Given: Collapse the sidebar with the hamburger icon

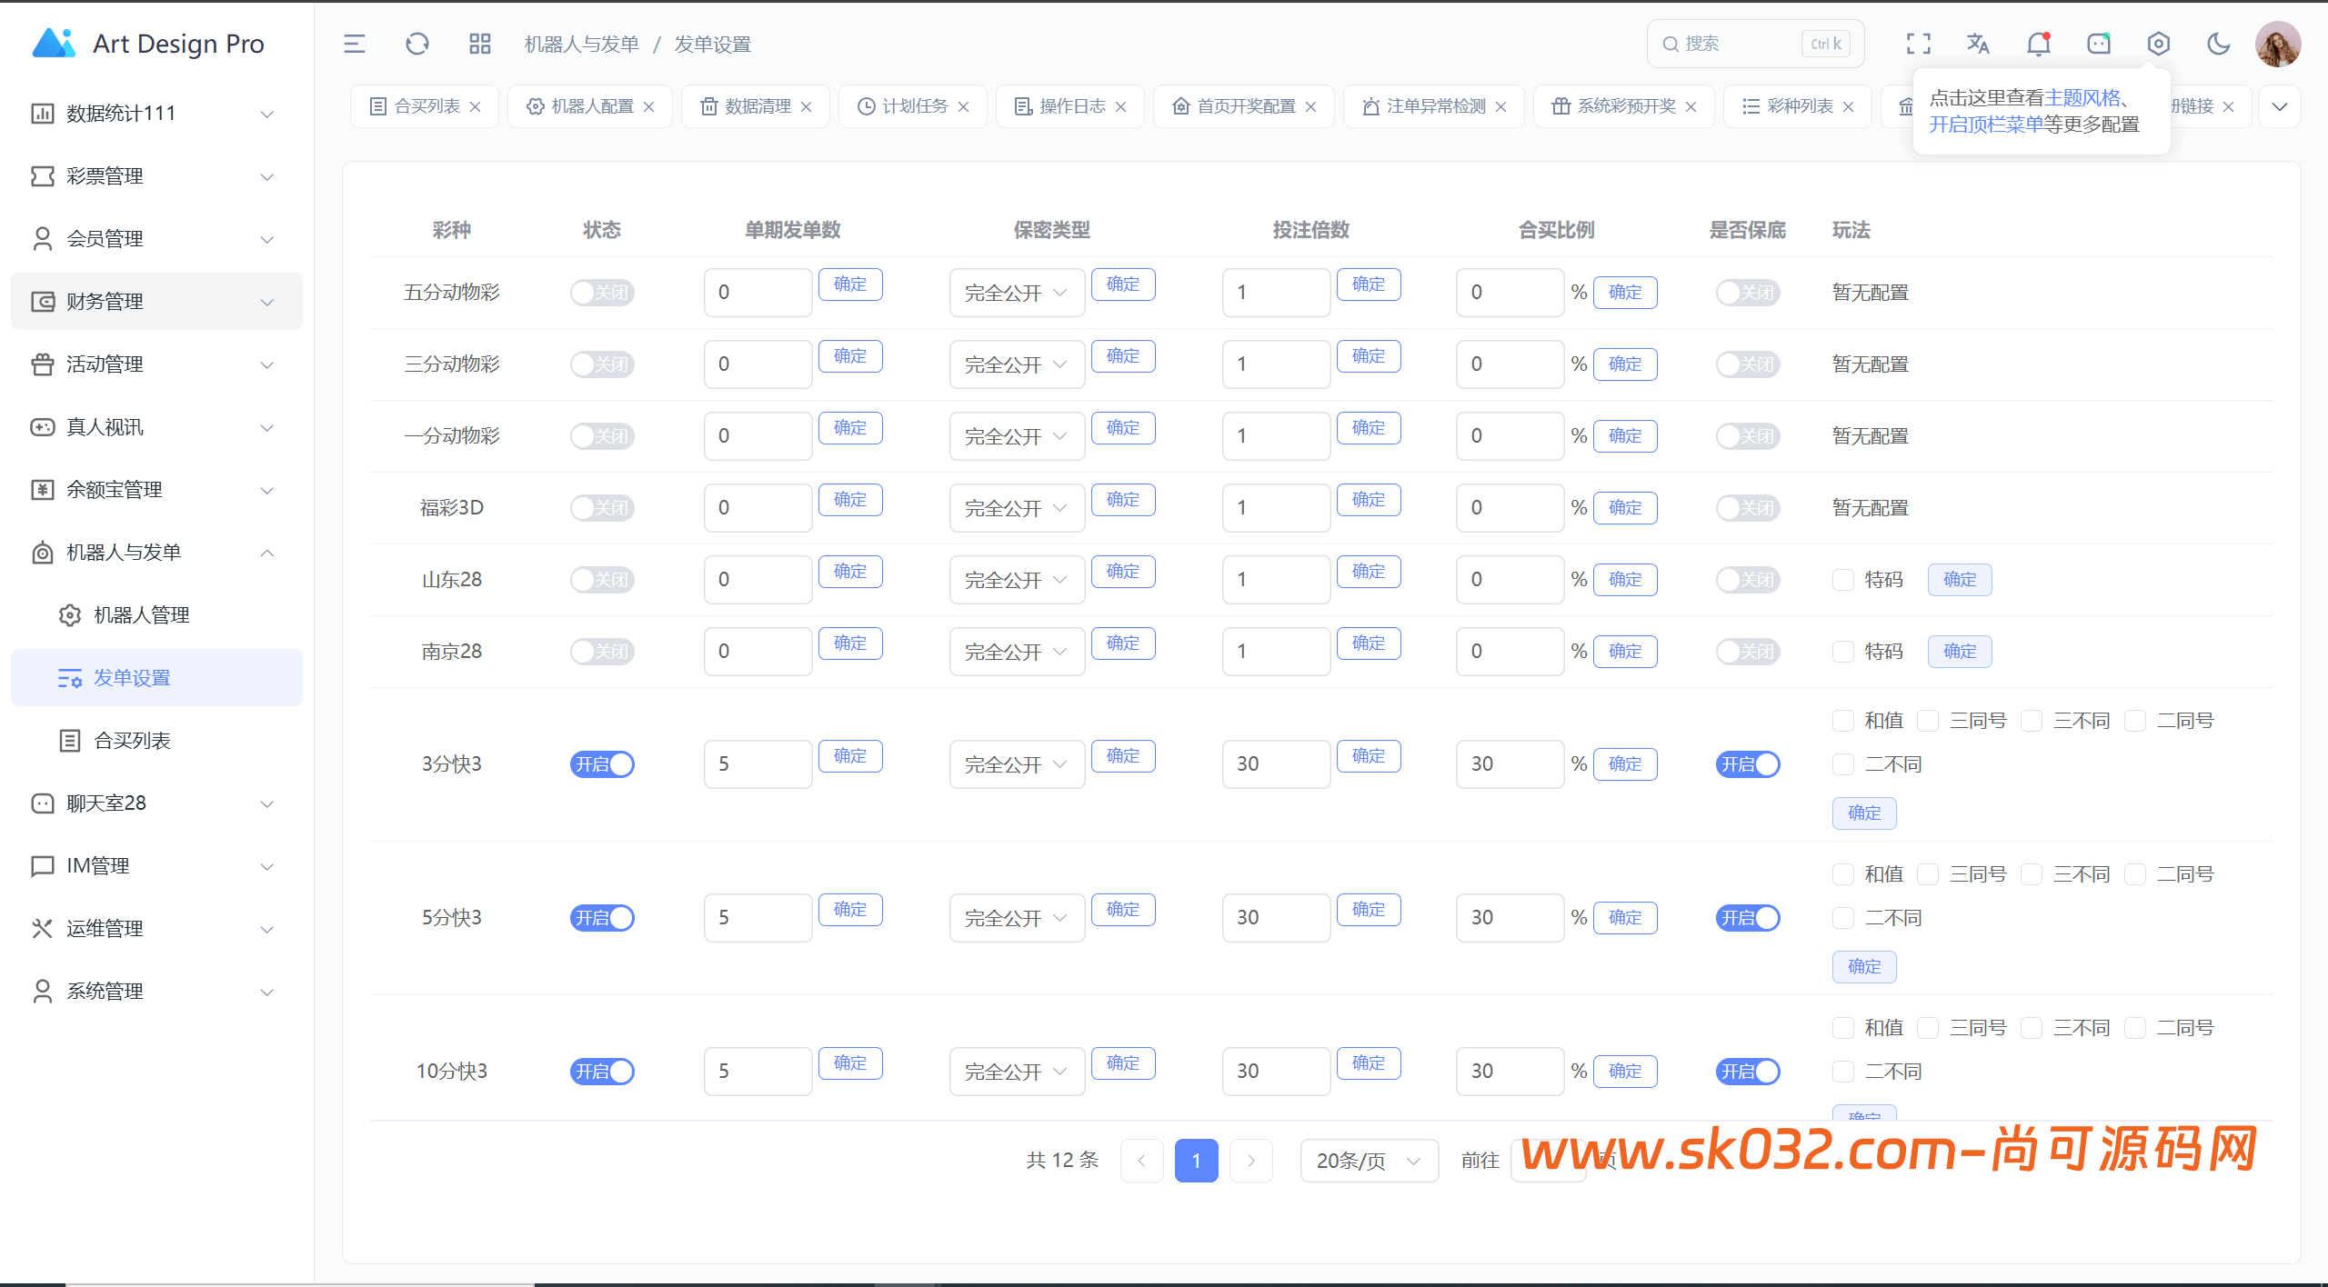Looking at the screenshot, I should pos(355,43).
